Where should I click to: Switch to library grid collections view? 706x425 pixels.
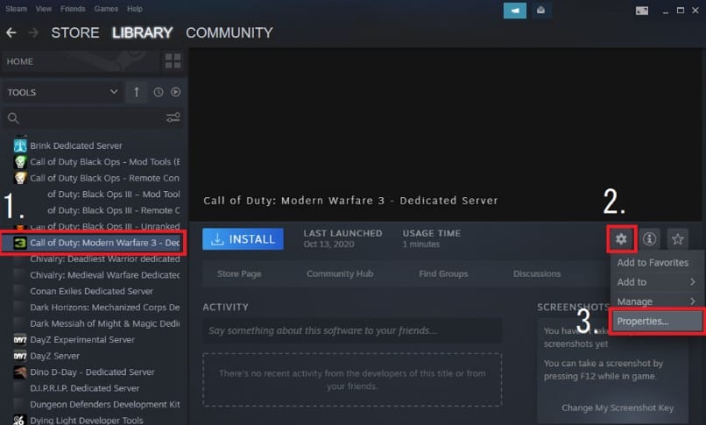[173, 61]
